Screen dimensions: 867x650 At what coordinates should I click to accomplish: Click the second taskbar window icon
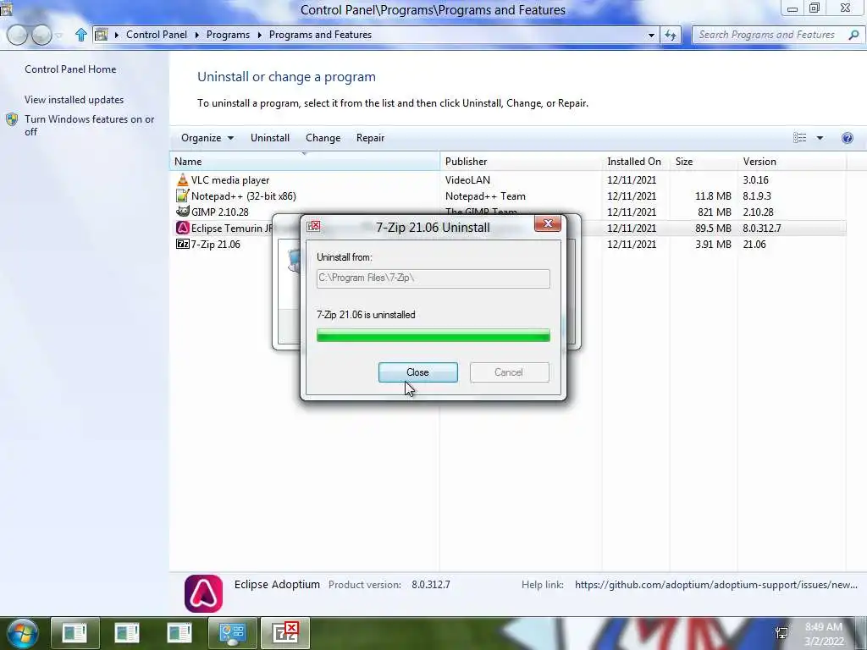(127, 633)
